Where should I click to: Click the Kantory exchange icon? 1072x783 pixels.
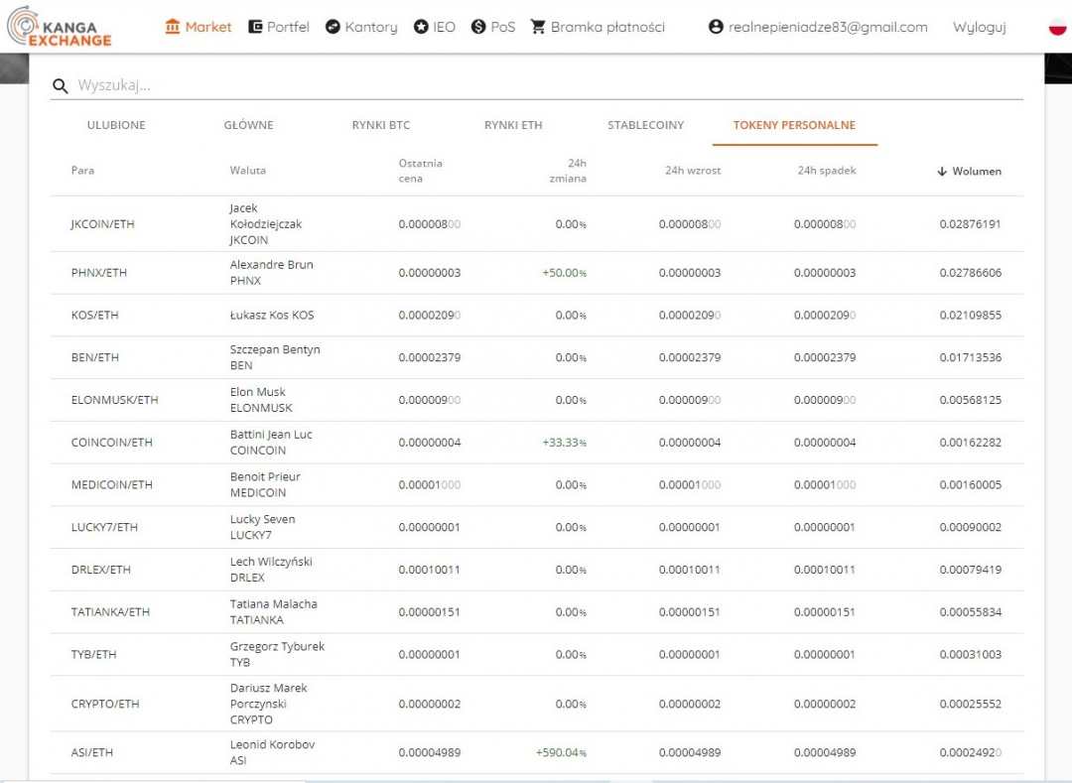click(x=333, y=27)
